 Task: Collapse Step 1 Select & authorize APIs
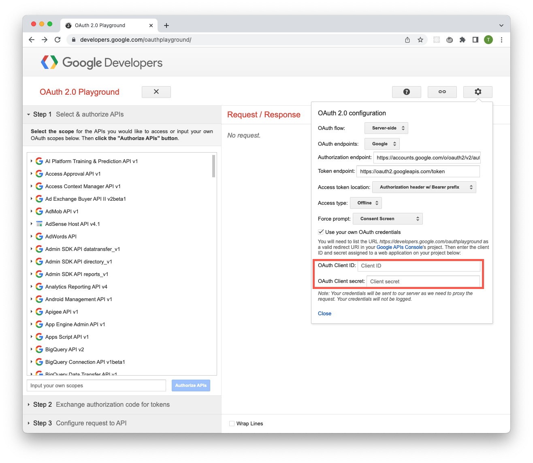click(x=122, y=115)
